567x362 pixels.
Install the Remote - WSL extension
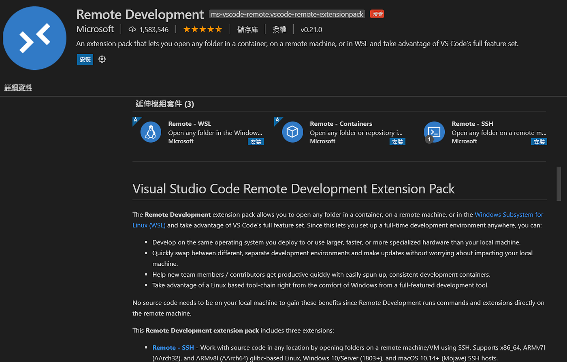[x=256, y=142]
